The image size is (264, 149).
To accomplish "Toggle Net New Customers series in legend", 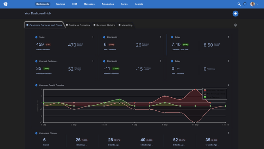I will 214,94.
